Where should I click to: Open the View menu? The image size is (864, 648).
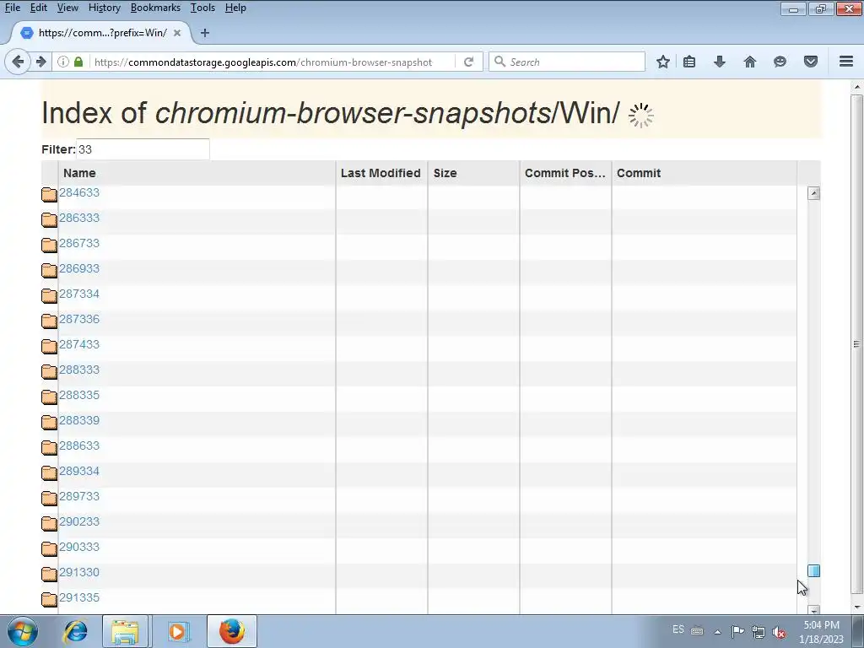pyautogui.click(x=67, y=8)
